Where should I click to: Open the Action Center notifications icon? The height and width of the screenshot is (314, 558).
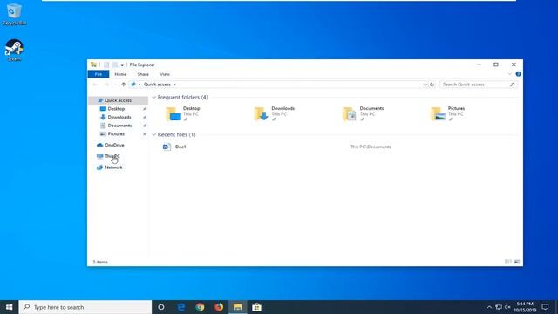pos(545,307)
